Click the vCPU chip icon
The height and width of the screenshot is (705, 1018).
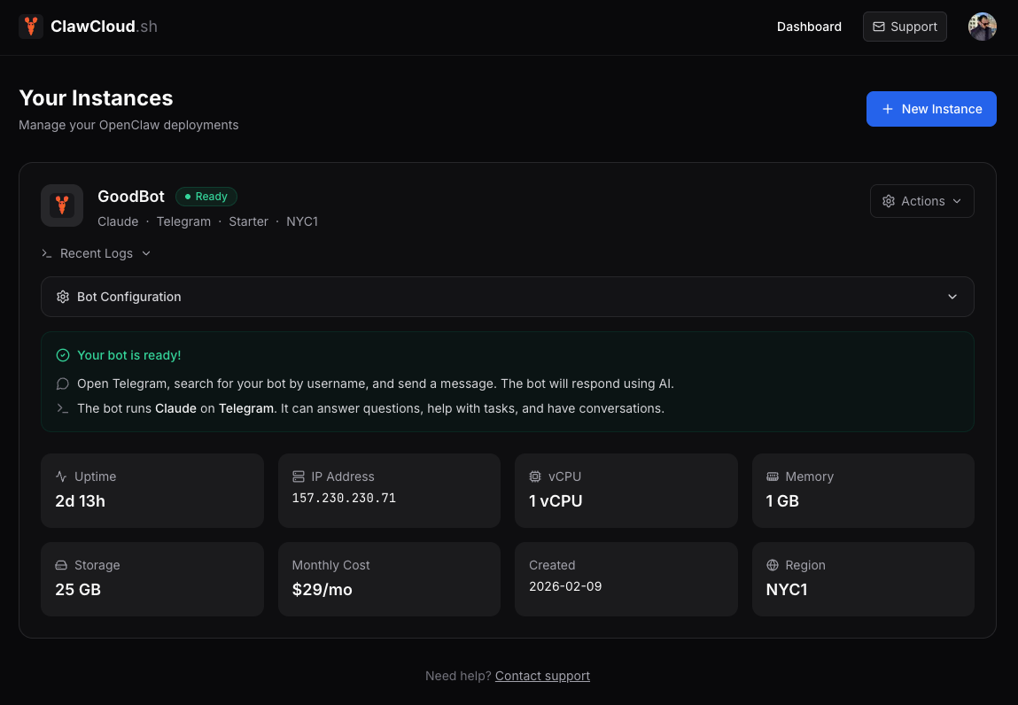537,476
